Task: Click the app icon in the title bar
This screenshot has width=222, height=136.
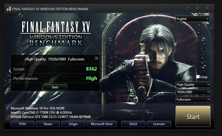Action: coord(9,9)
